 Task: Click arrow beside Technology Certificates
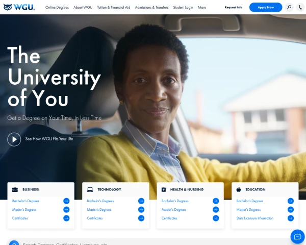point(141,218)
